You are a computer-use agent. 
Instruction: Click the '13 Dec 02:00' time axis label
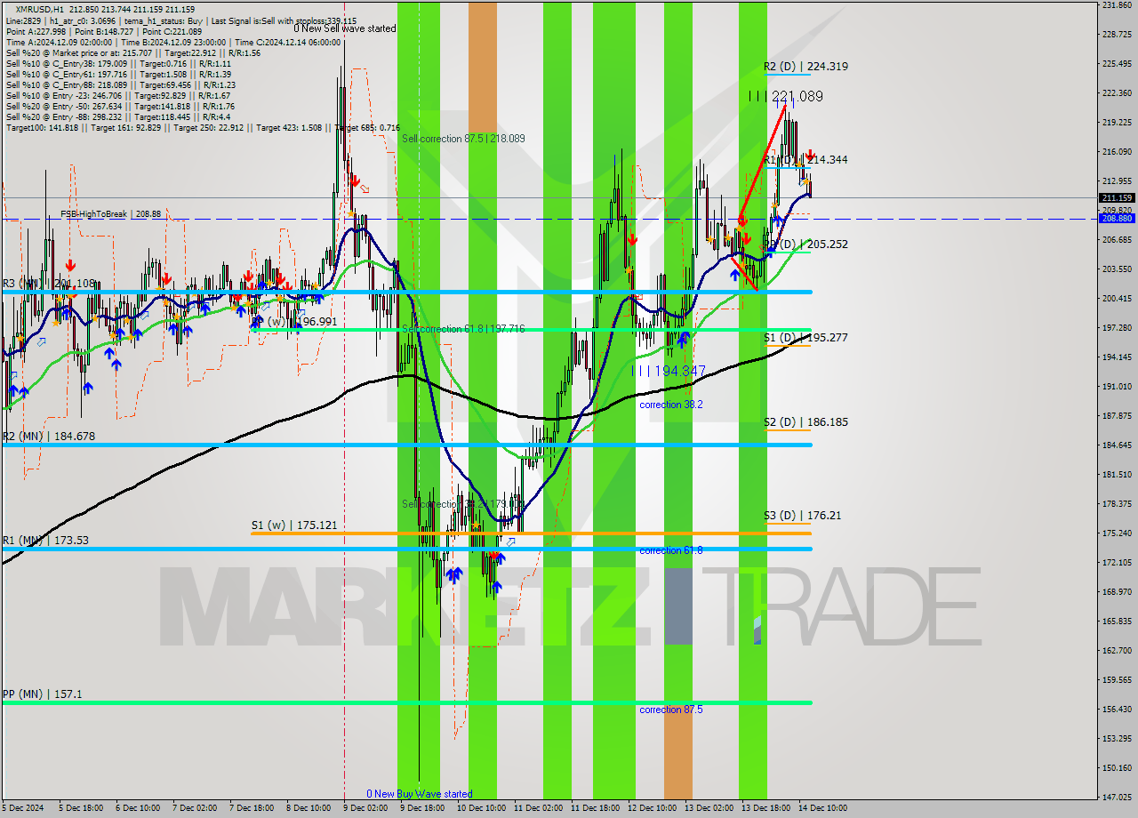tap(709, 808)
